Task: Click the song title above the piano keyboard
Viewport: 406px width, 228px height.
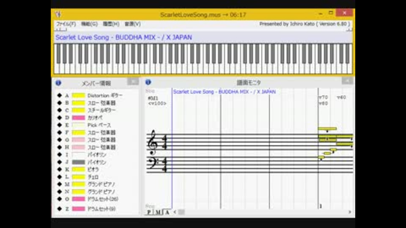Action: 124,37
